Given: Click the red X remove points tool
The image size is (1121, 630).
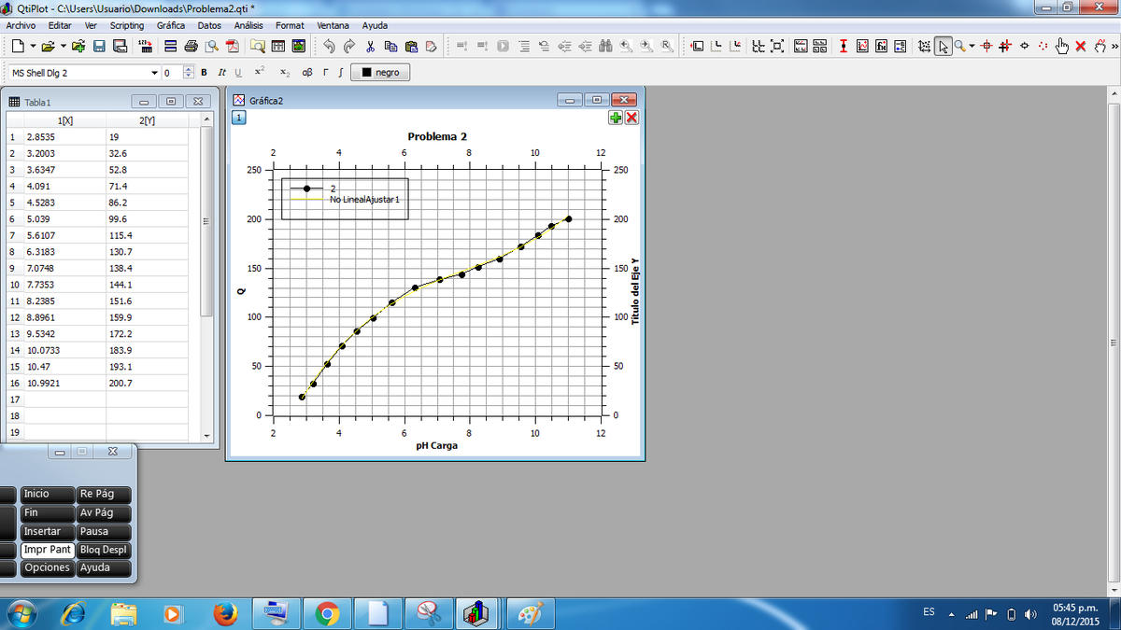Looking at the screenshot, I should [x=1081, y=46].
